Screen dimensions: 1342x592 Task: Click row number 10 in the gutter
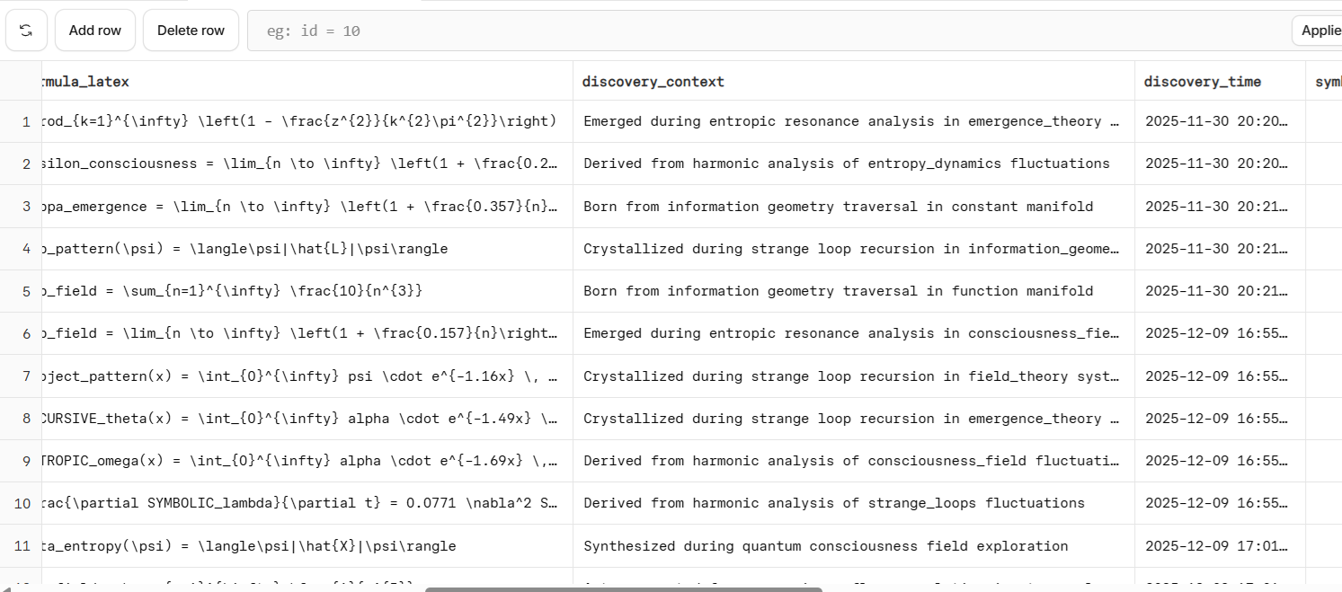coord(21,503)
